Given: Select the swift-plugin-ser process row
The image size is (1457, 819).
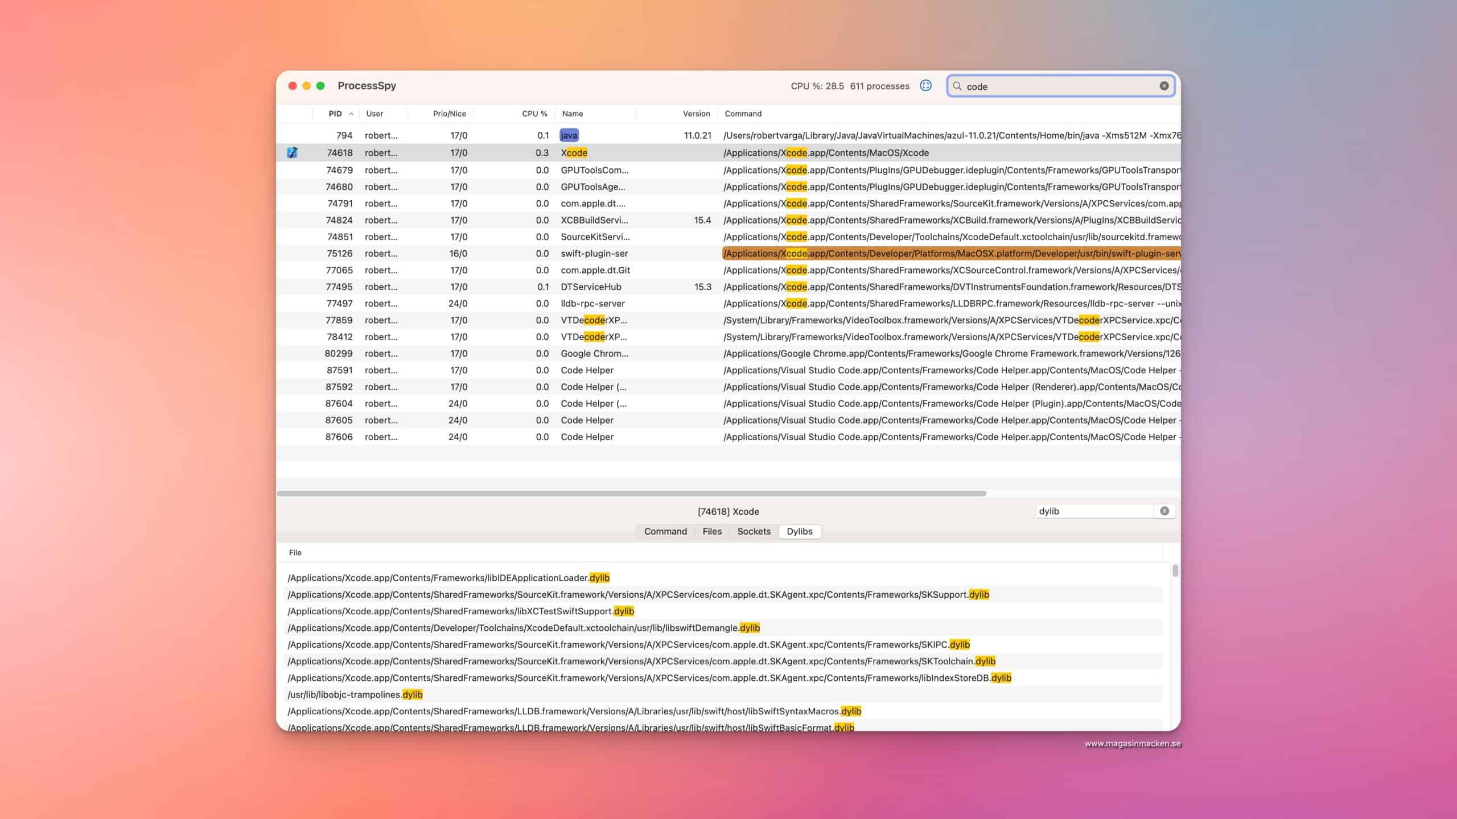Looking at the screenshot, I should 728,253.
